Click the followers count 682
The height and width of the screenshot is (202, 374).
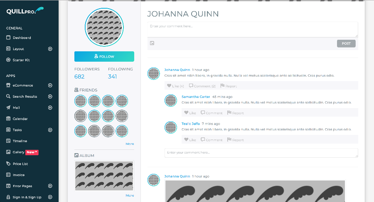point(79,77)
